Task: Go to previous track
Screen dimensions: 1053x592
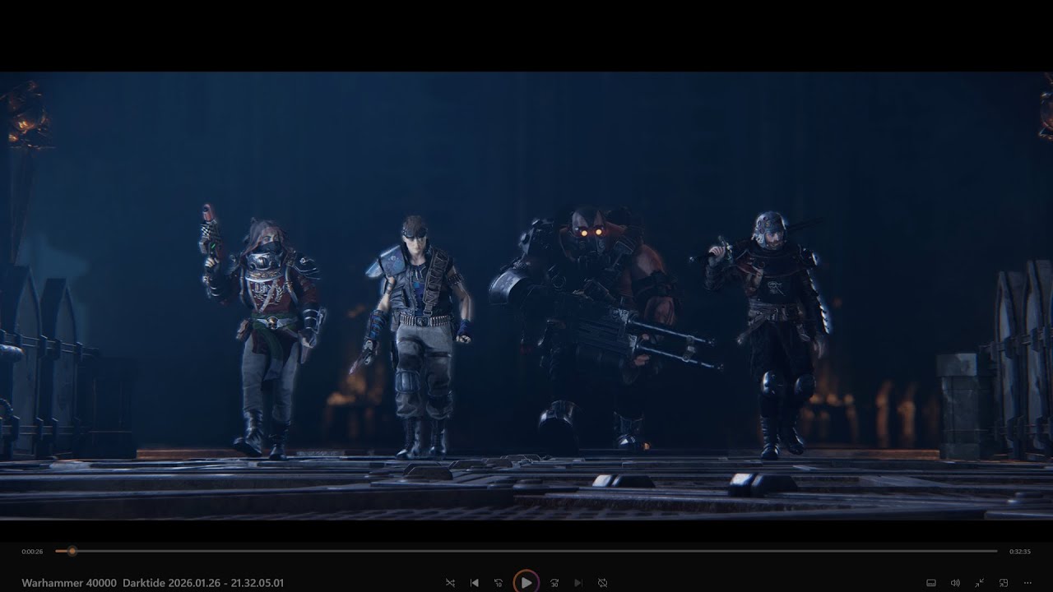Action: point(475,583)
